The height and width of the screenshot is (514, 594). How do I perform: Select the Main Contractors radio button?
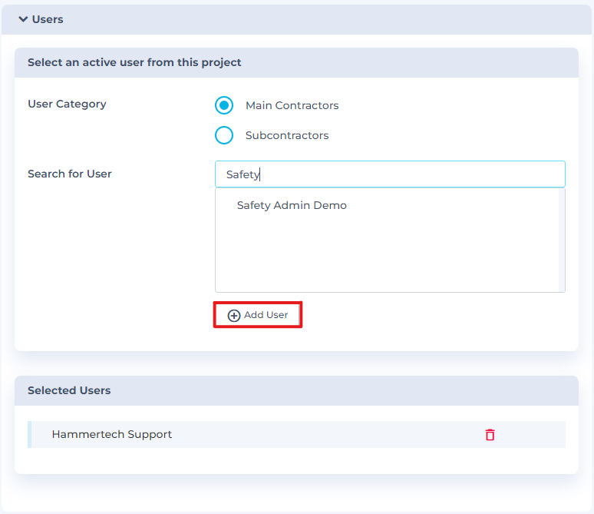click(224, 105)
